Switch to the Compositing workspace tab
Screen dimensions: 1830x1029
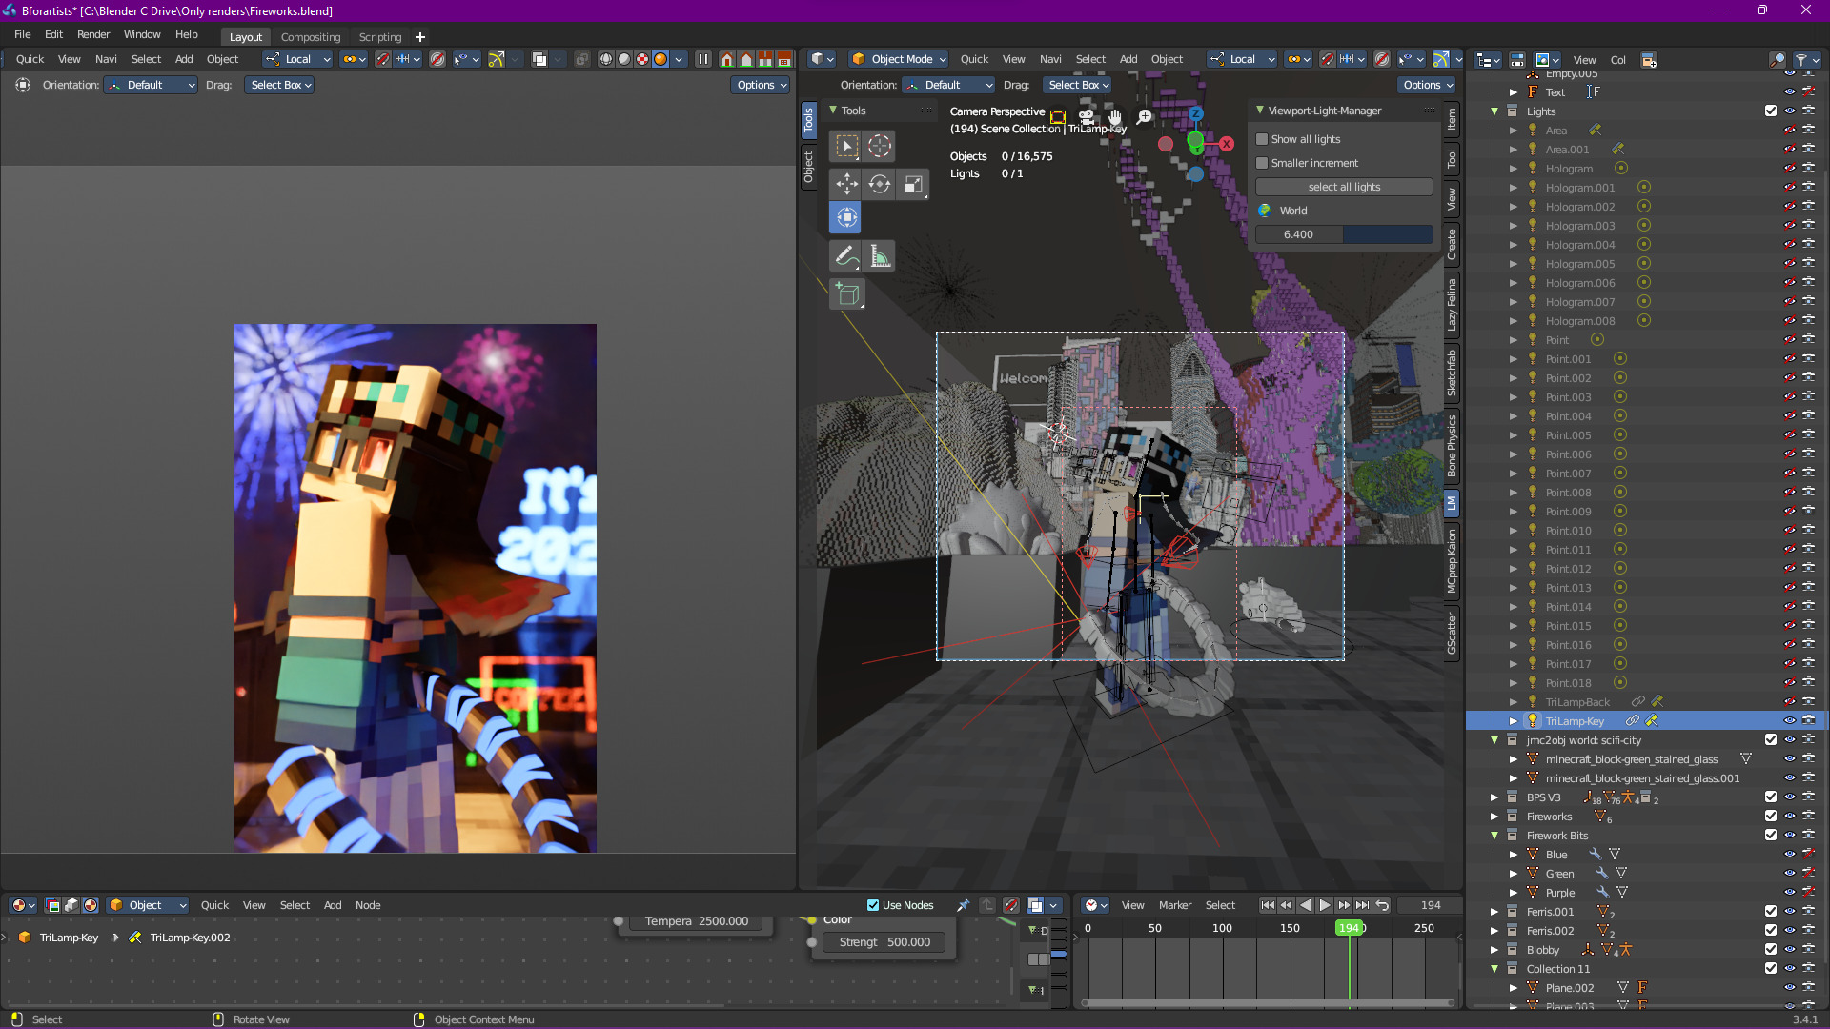click(310, 37)
